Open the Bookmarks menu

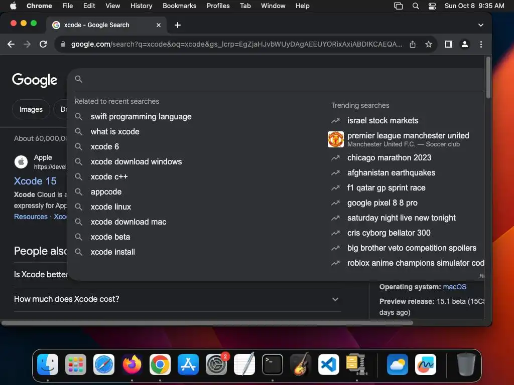pos(179,6)
